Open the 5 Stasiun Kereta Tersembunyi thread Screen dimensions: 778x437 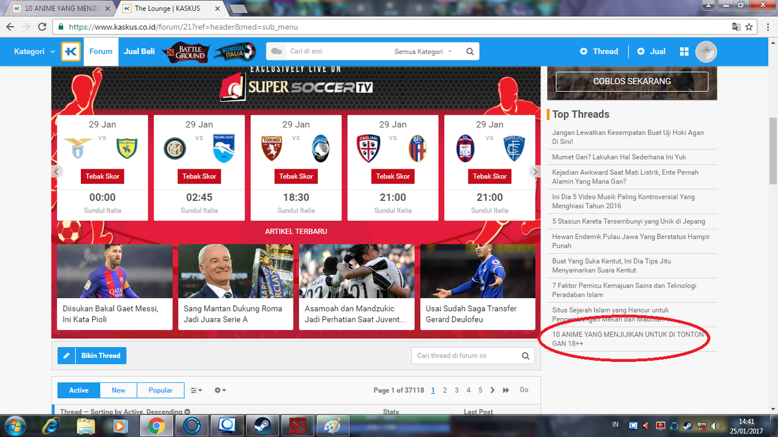pyautogui.click(x=628, y=221)
